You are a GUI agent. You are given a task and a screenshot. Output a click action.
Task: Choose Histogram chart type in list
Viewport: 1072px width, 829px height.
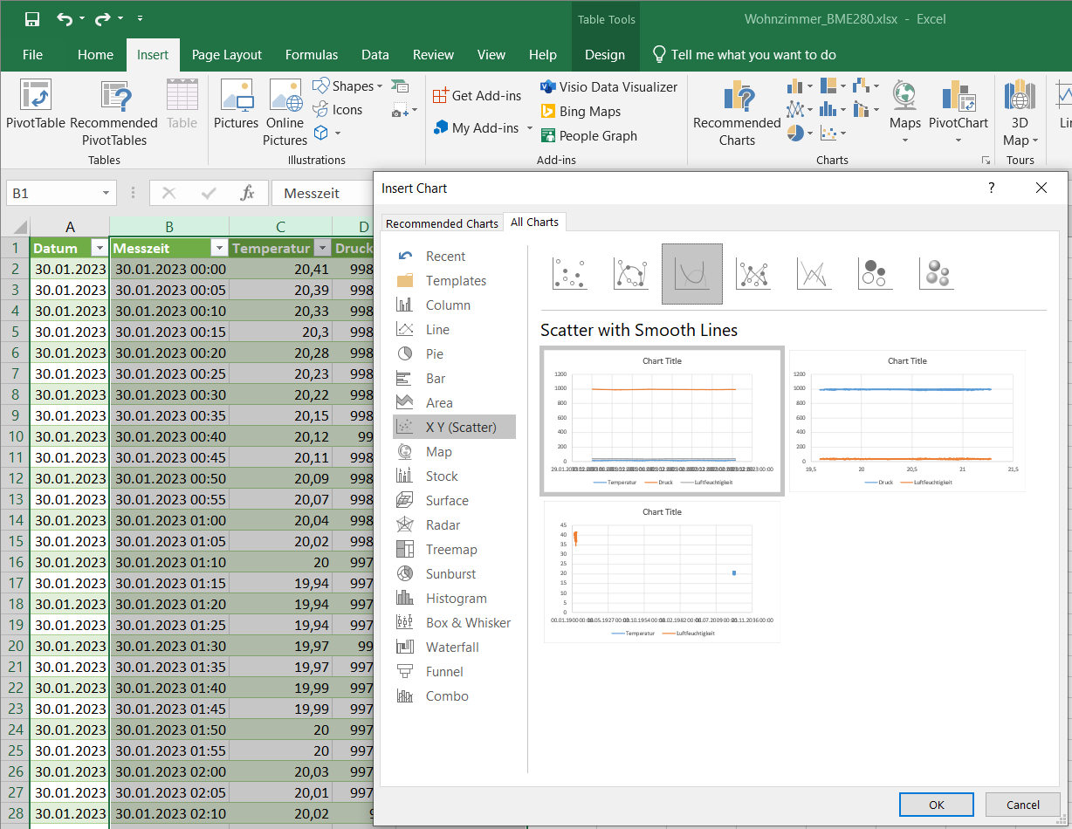coord(454,598)
